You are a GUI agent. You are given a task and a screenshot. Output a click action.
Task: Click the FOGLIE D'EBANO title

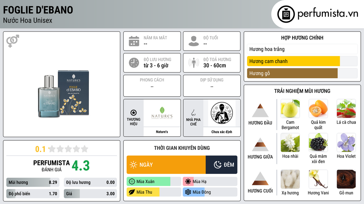(38, 10)
